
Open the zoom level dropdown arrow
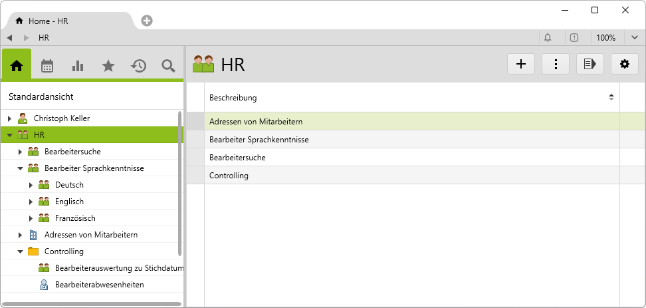[x=634, y=38]
